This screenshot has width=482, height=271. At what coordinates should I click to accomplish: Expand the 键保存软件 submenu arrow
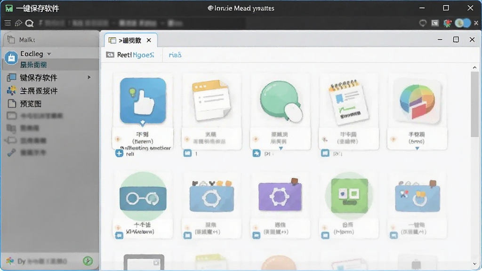point(89,77)
